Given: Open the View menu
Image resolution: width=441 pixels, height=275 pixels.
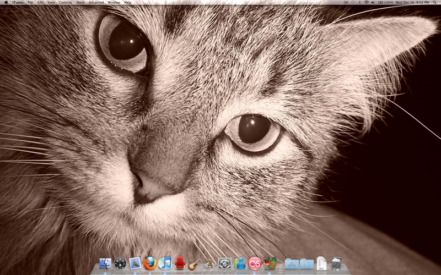Looking at the screenshot, I should pyautogui.click(x=51, y=2).
